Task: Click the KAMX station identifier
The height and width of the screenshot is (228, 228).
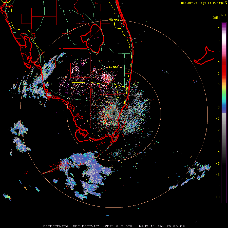Action: click(144, 226)
